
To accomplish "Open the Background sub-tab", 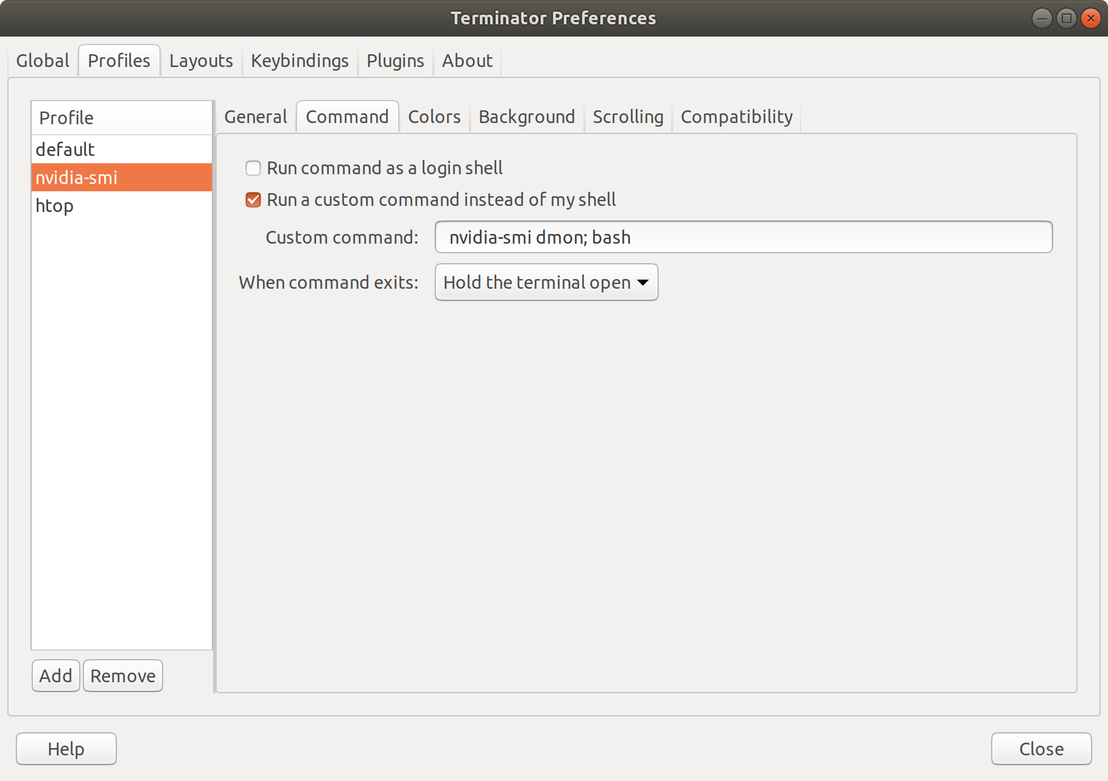I will (527, 117).
